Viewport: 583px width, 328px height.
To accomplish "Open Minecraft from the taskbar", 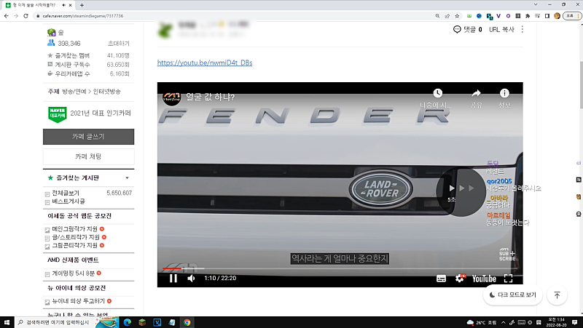I will point(142,322).
